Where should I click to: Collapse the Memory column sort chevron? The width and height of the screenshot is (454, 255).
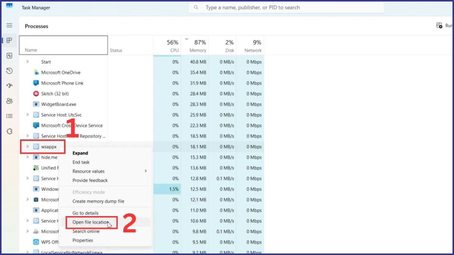click(x=187, y=39)
